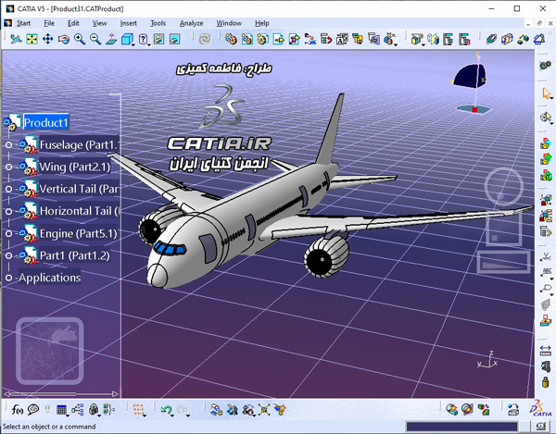Viewport: 556px width, 434px height.
Task: Click the weight icon in right toolbar
Action: (x=546, y=382)
